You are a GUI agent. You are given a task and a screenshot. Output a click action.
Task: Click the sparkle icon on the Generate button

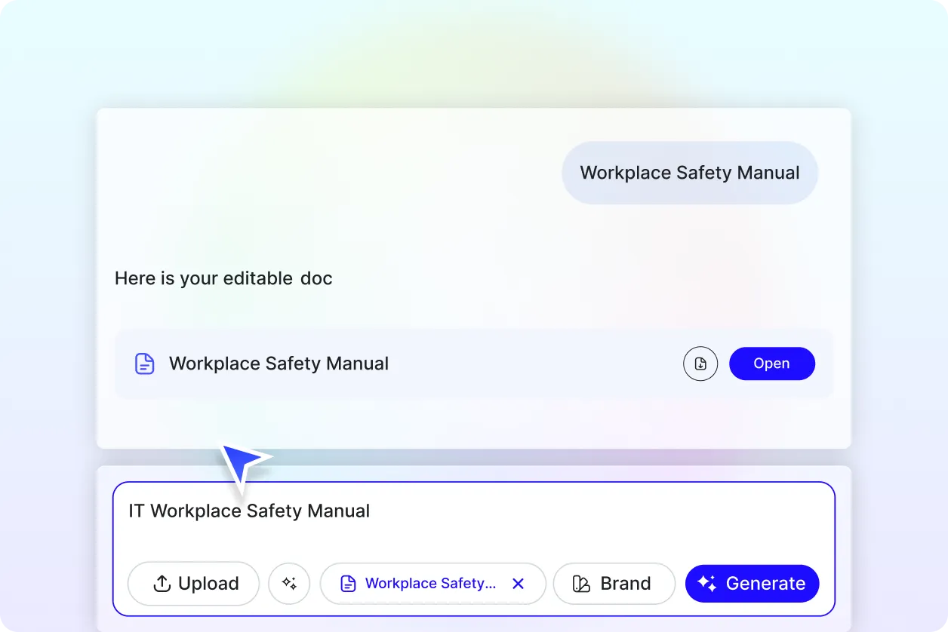[706, 584]
